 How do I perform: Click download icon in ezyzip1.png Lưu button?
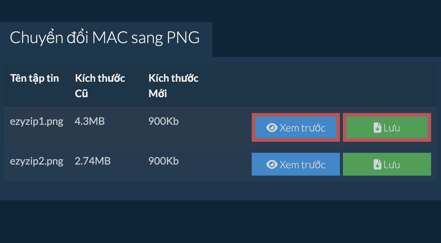(x=377, y=128)
